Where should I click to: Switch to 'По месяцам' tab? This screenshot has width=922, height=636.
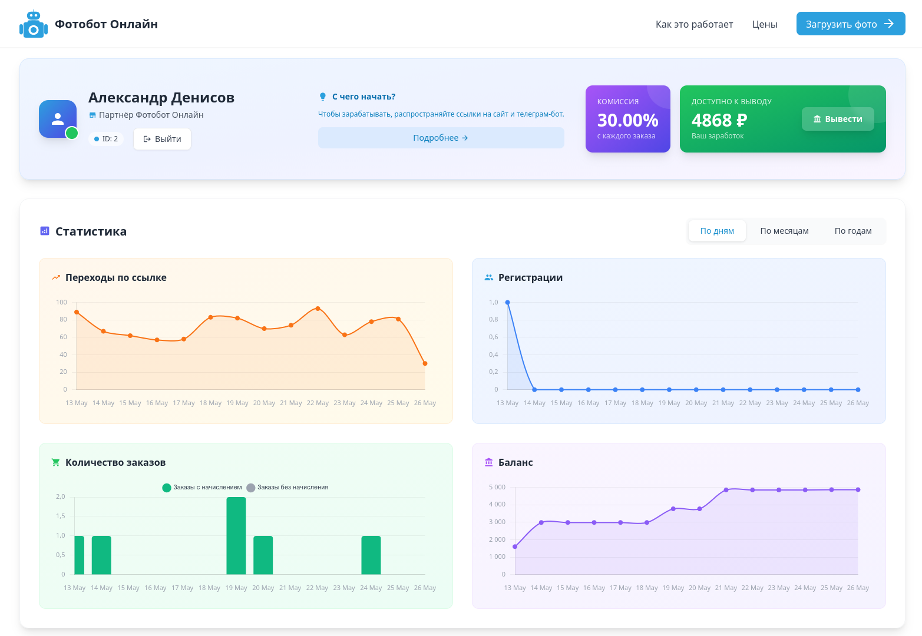pos(784,231)
